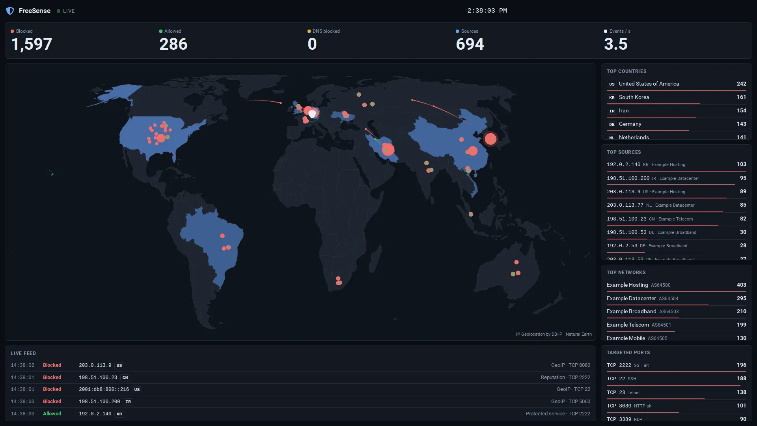Select source 198.51.100.53 DE row
The image size is (757, 426).
point(677,232)
